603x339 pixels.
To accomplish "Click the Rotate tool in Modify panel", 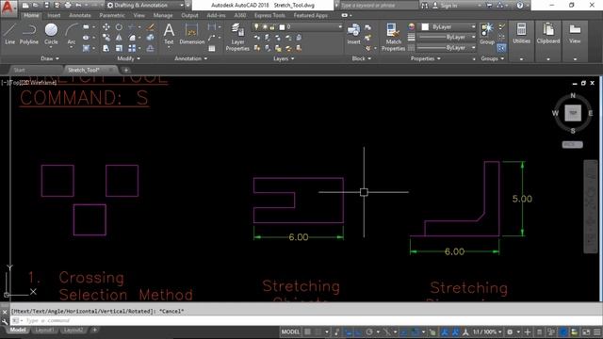I will [119, 27].
